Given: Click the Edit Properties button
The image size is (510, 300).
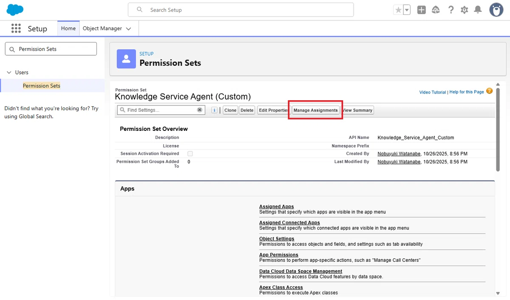Looking at the screenshot, I should [274, 110].
